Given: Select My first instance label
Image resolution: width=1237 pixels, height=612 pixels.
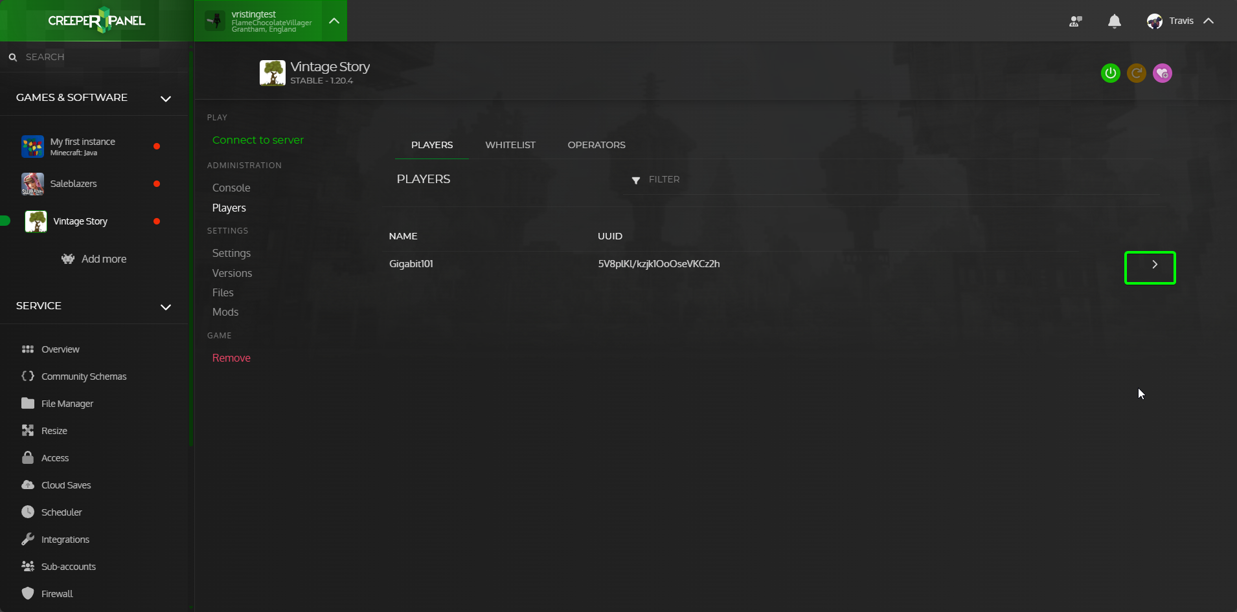Looking at the screenshot, I should 83,142.
